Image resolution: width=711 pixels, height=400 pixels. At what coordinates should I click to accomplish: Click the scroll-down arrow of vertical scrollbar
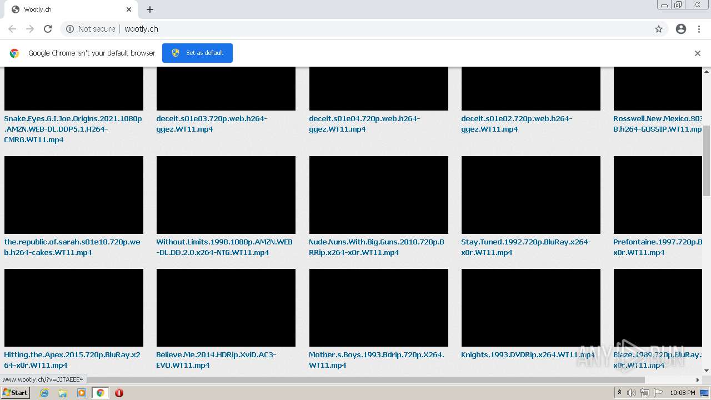(707, 371)
